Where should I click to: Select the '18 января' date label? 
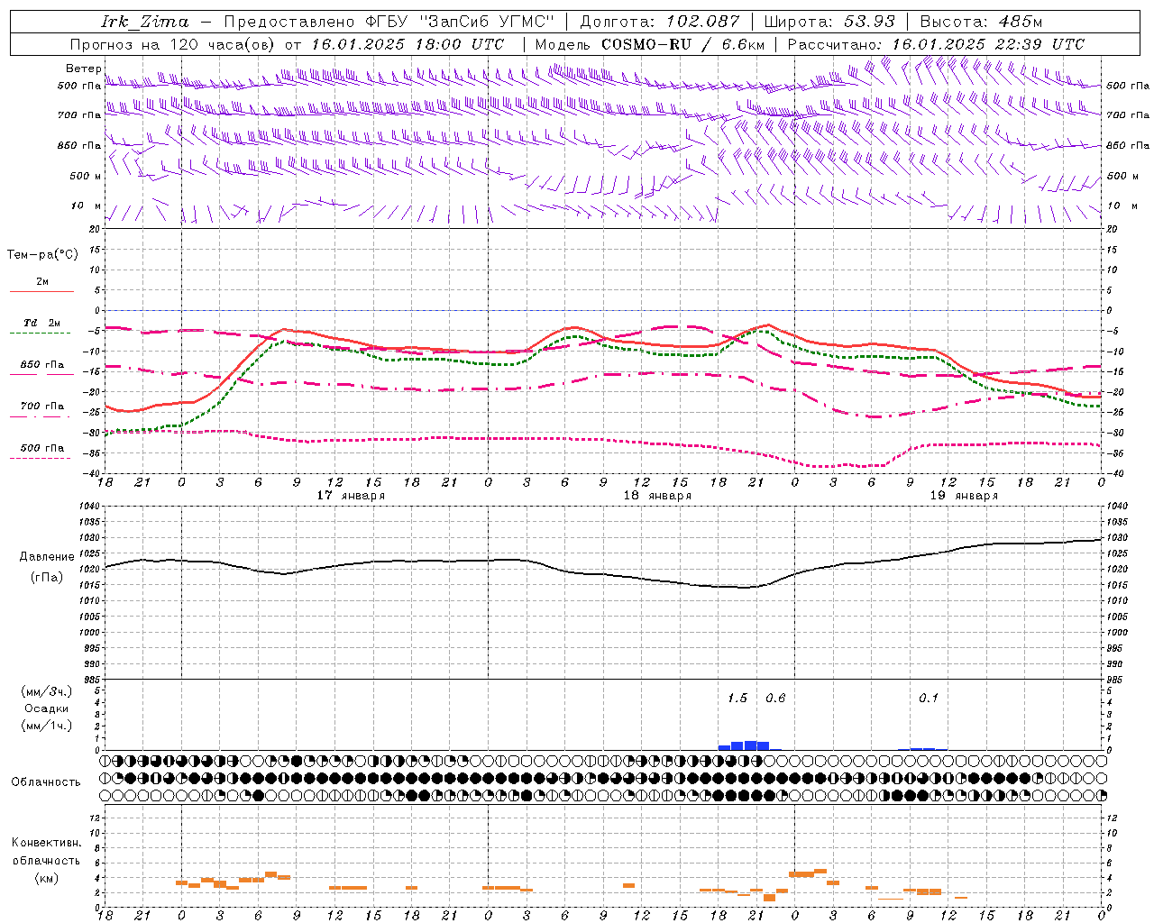657,496
